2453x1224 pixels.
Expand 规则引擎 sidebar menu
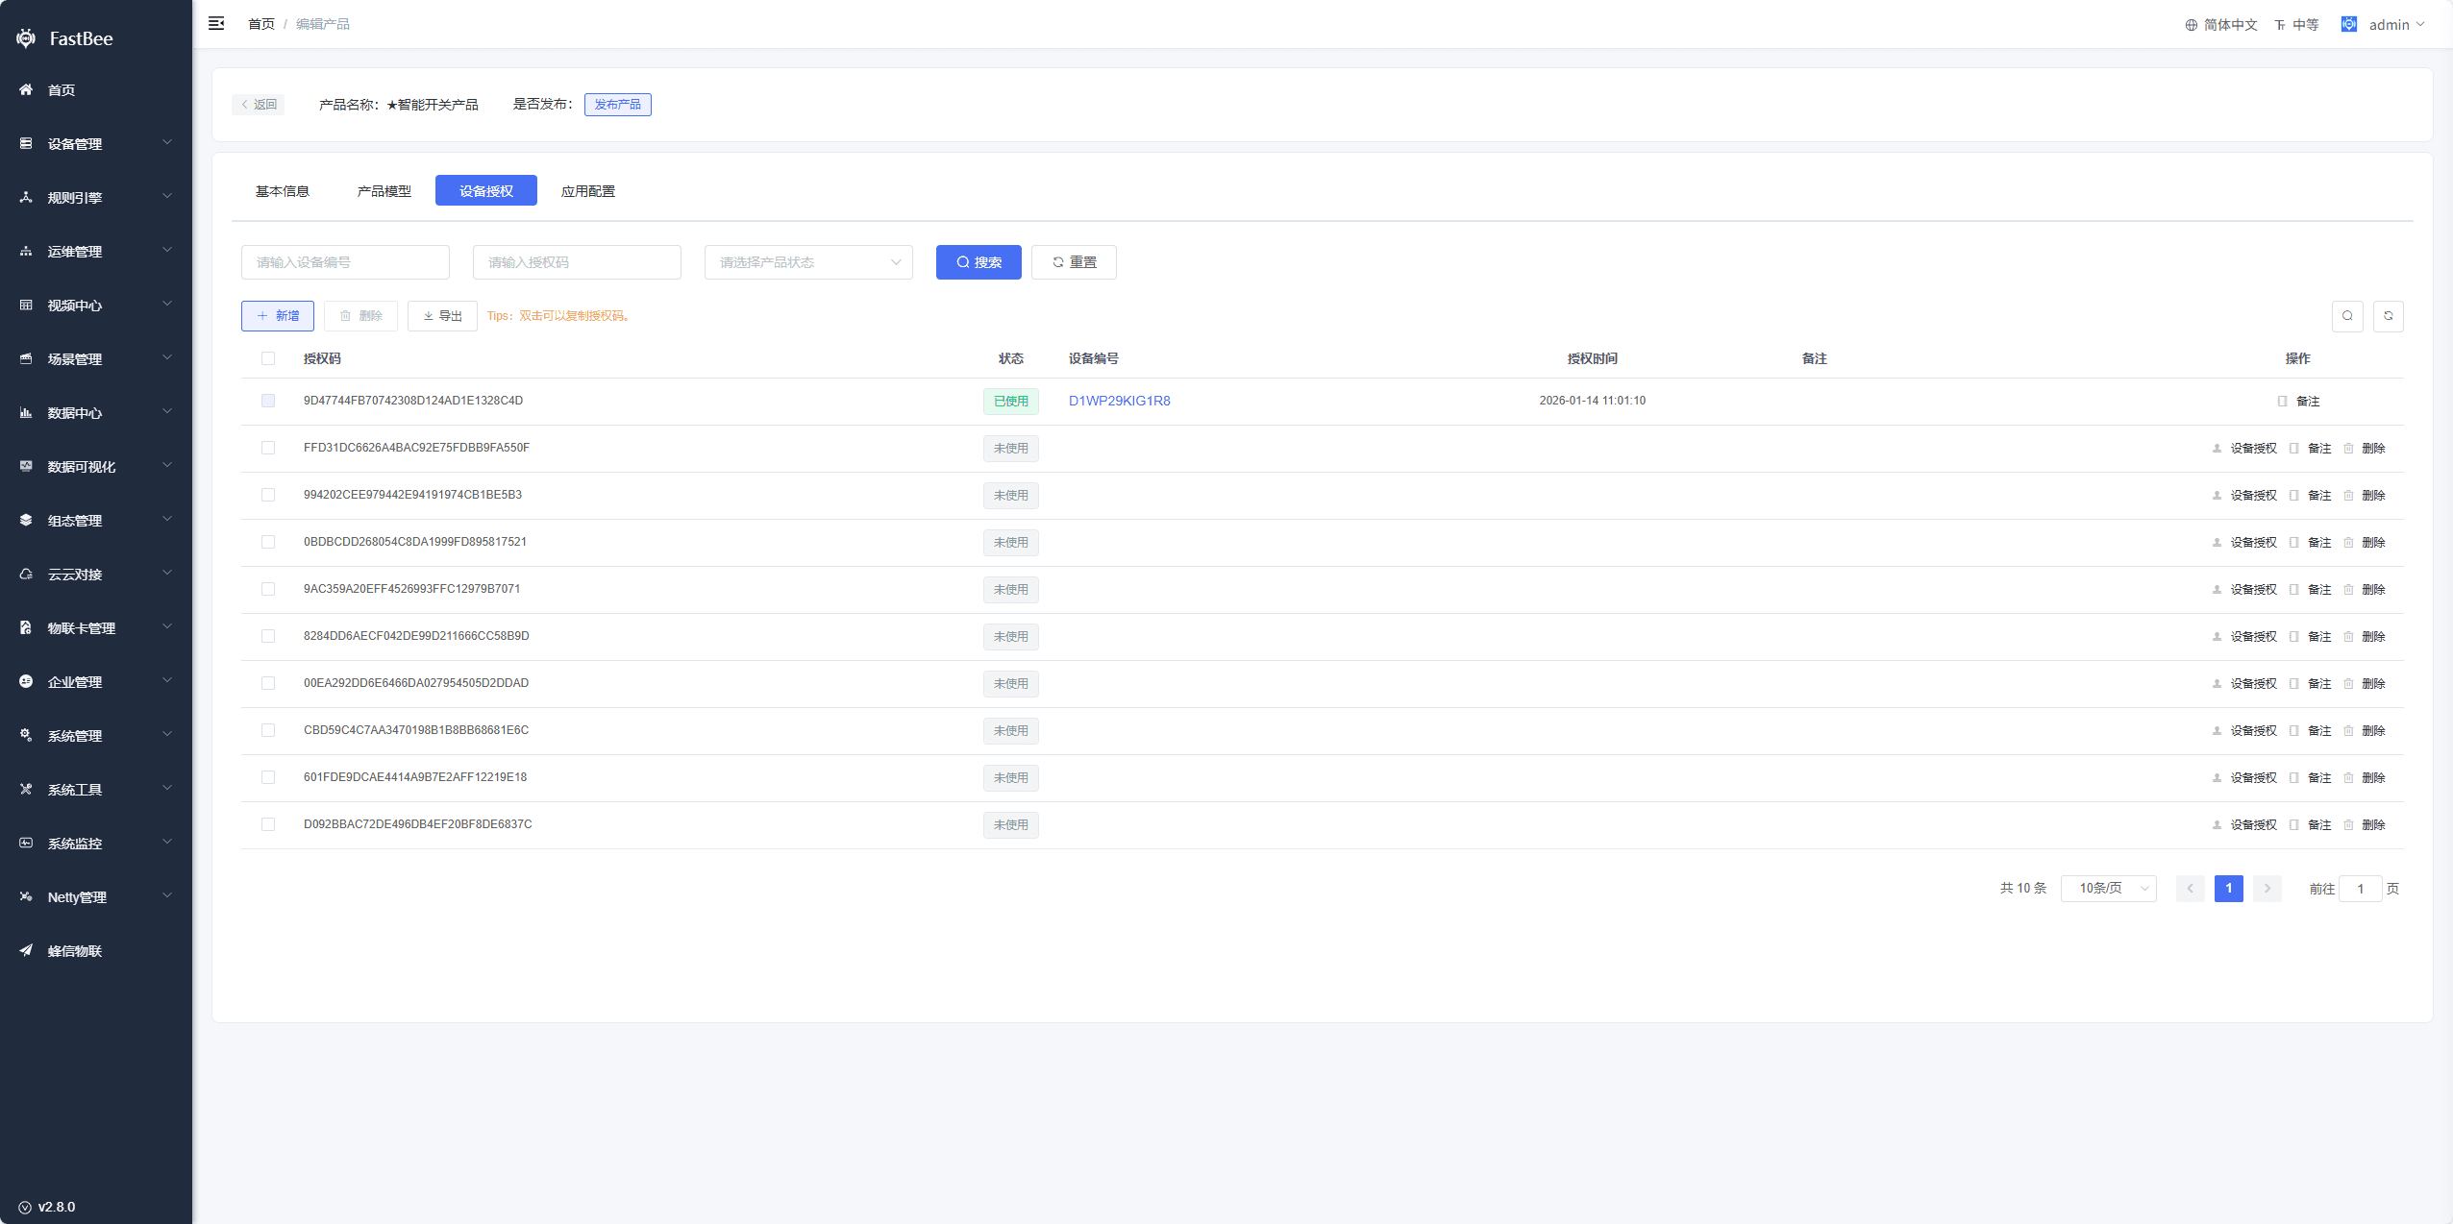coord(96,197)
